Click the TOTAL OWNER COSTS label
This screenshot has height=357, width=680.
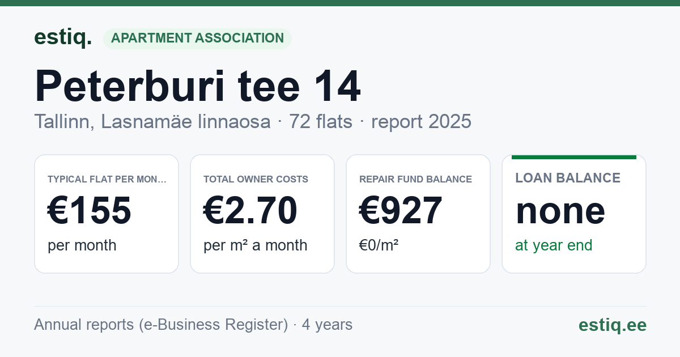[256, 179]
